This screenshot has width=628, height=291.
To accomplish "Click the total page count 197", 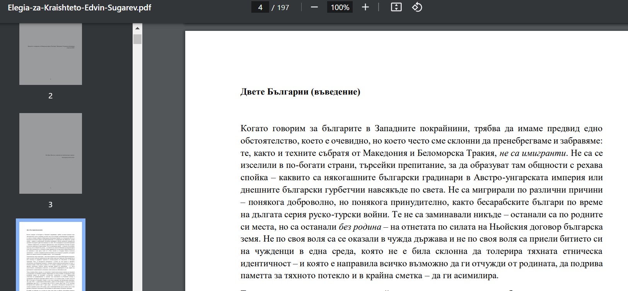I will 283,7.
